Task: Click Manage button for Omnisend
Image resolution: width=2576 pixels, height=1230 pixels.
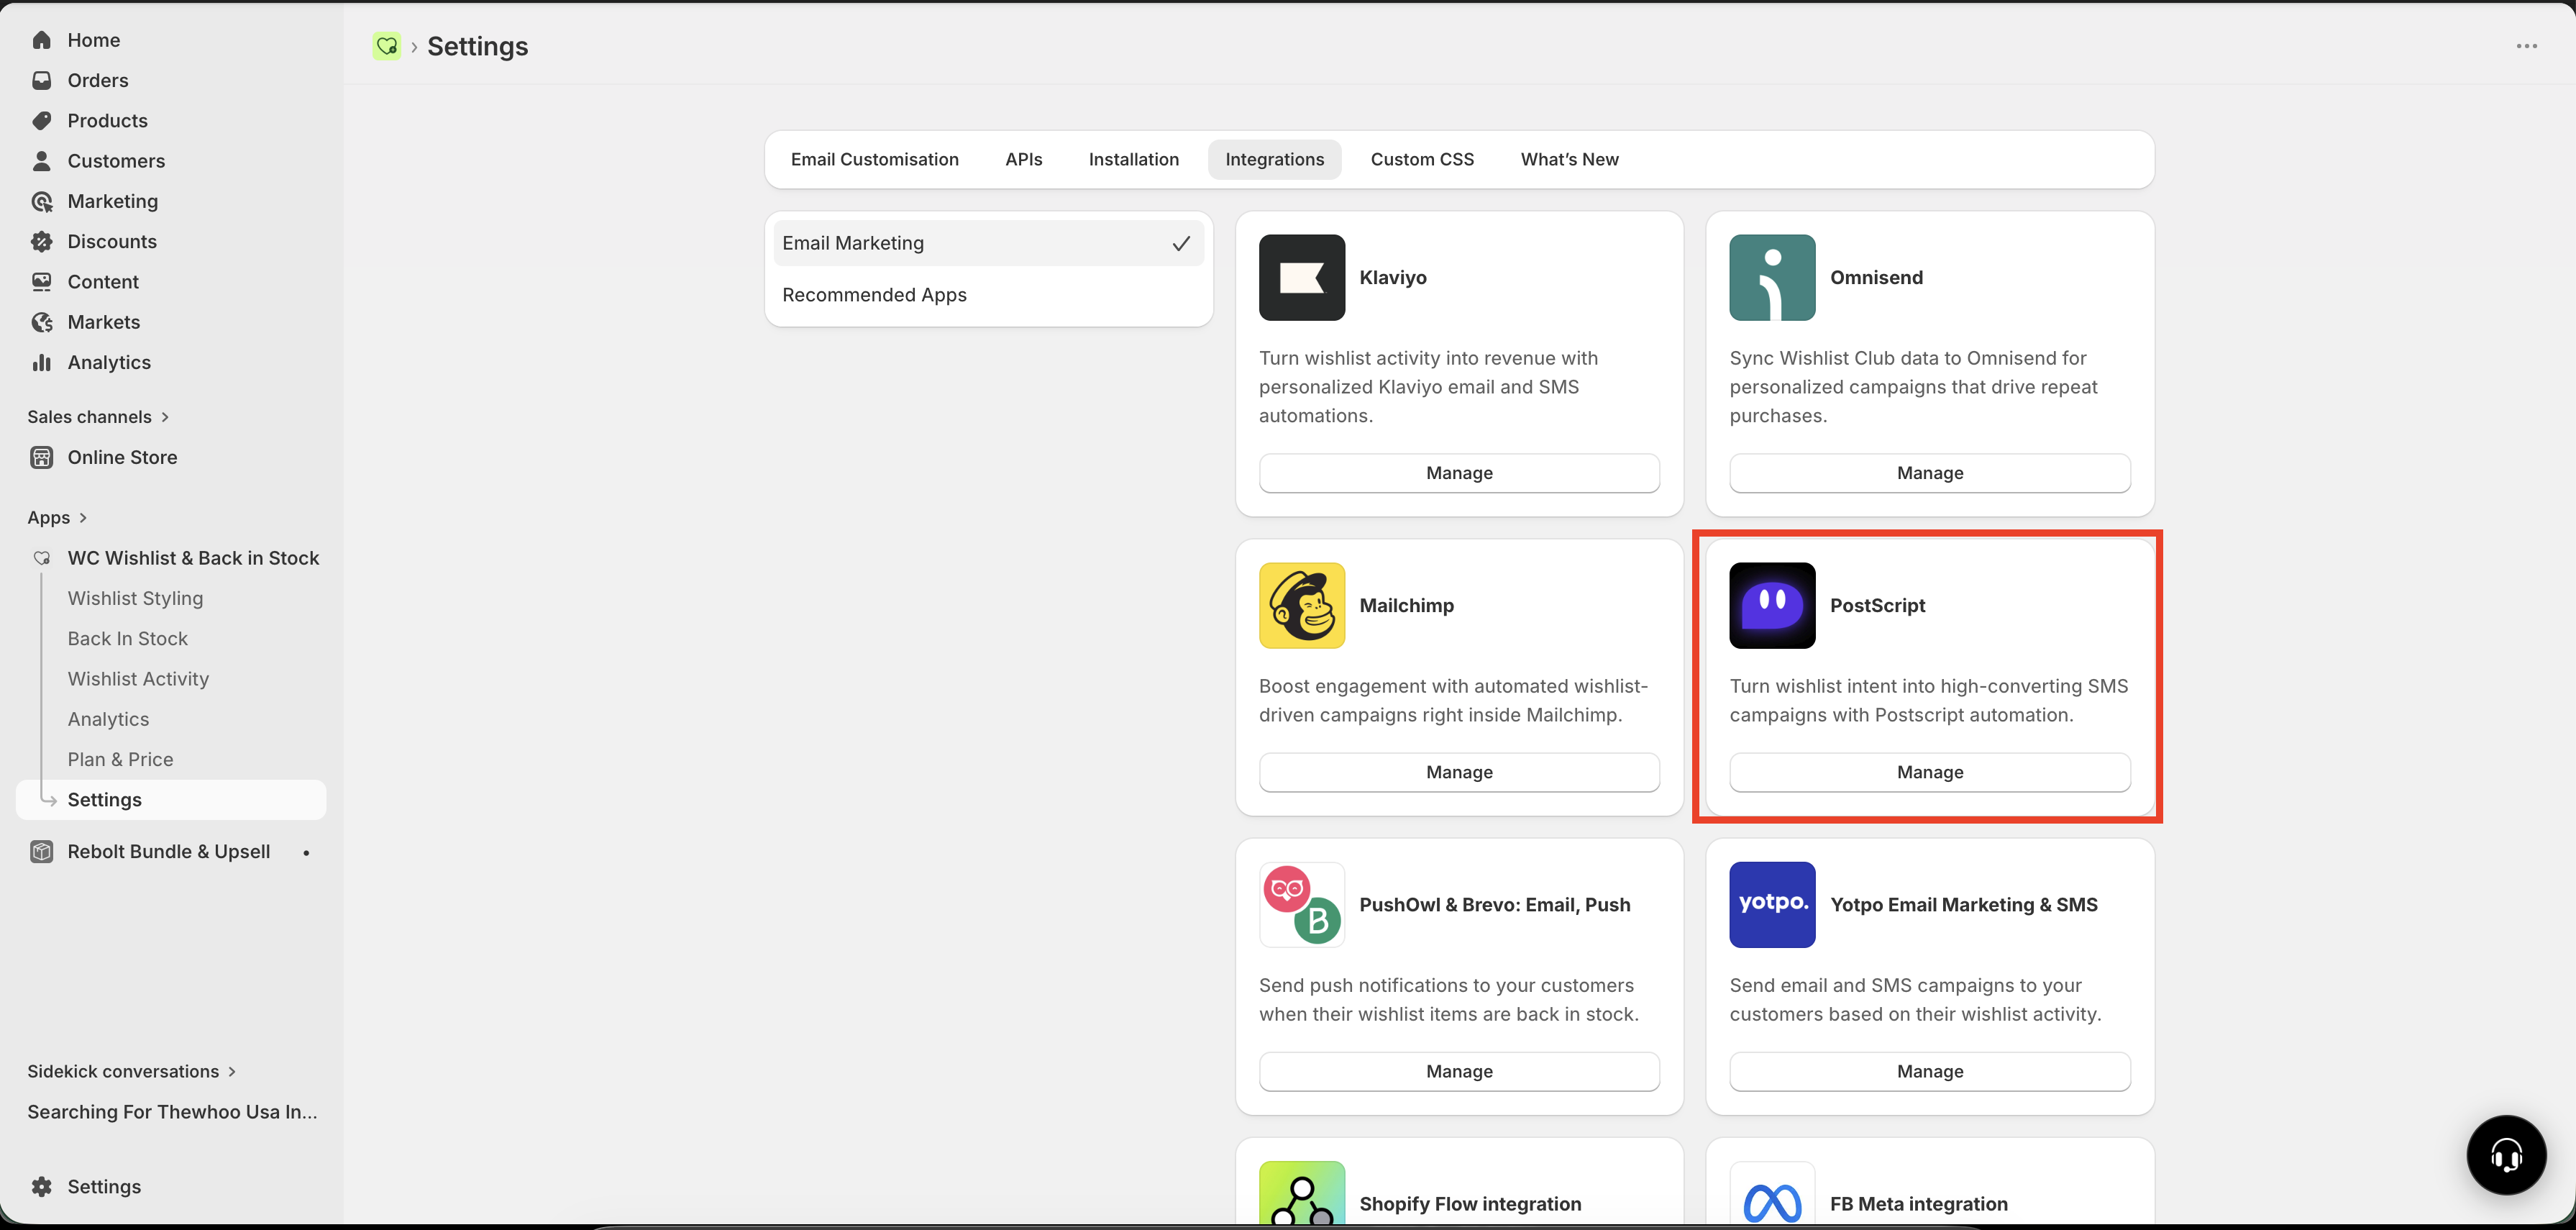Action: pyautogui.click(x=1929, y=473)
